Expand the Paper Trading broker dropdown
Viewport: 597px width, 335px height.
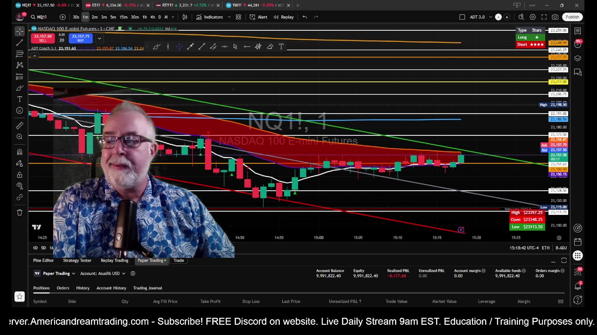point(55,274)
